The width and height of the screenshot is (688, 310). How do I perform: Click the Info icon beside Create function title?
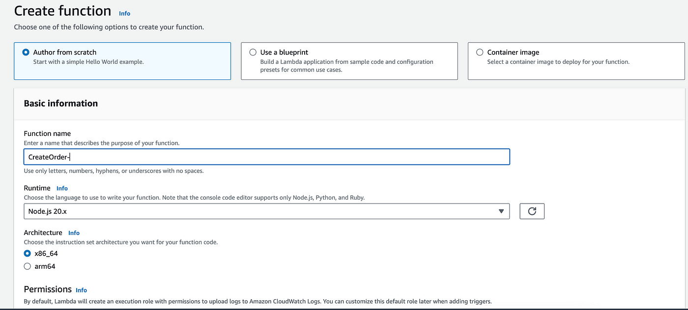(124, 13)
